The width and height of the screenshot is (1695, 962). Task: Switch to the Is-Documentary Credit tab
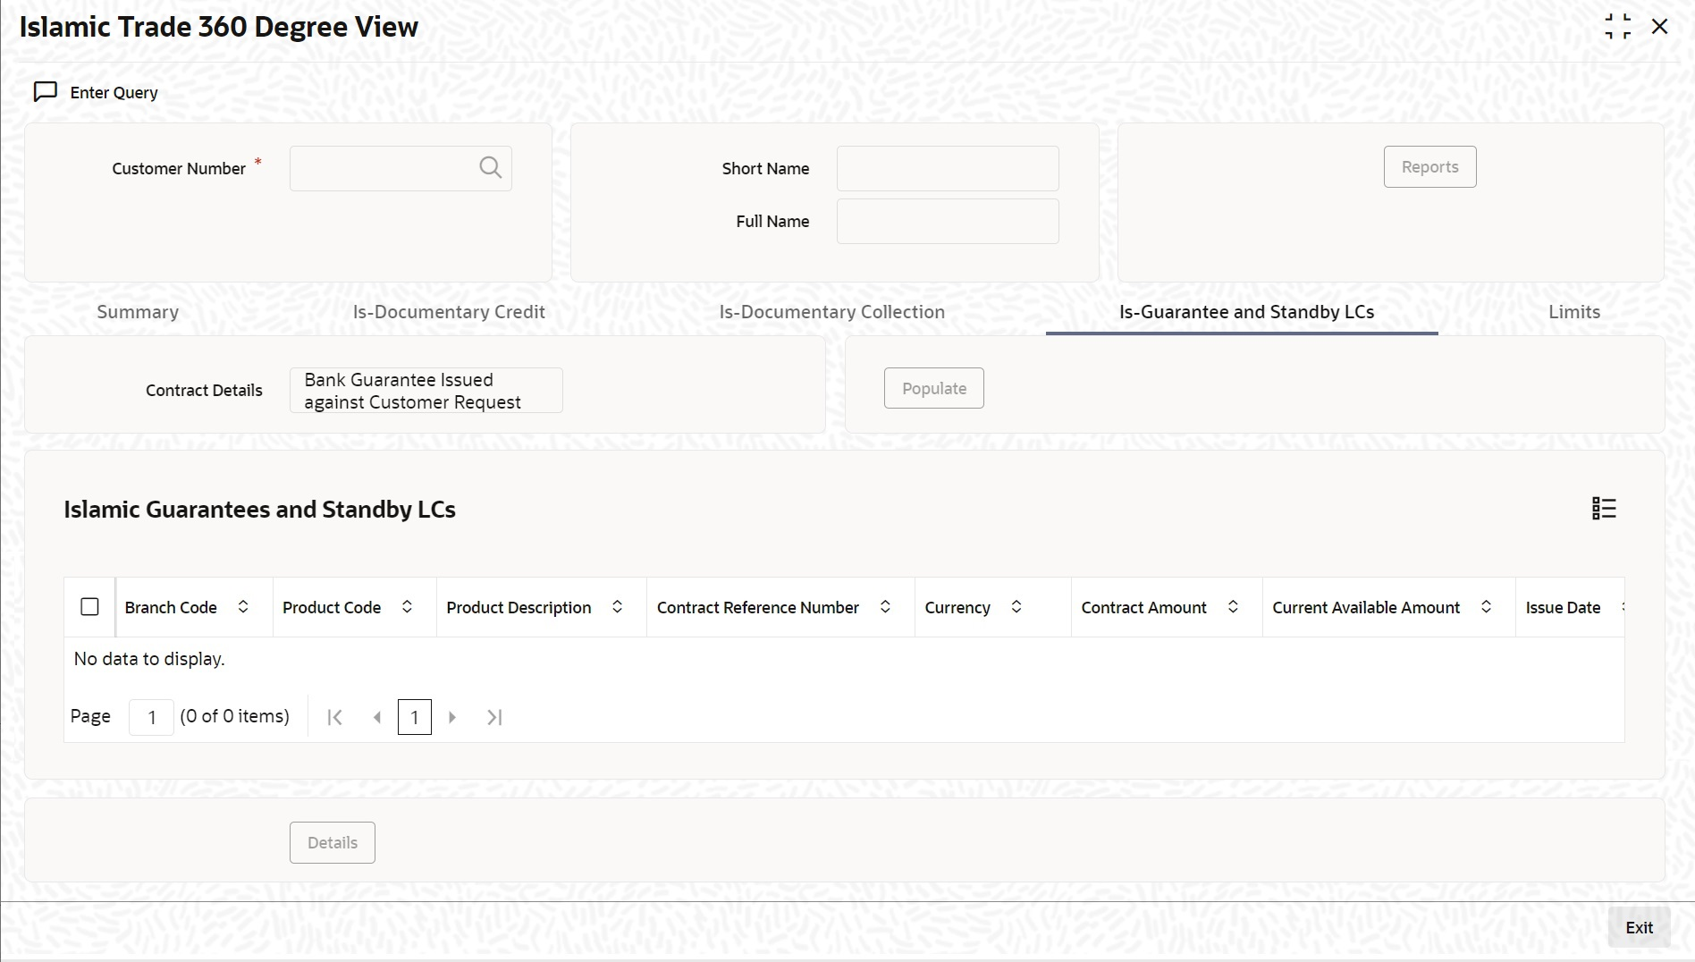click(x=449, y=312)
